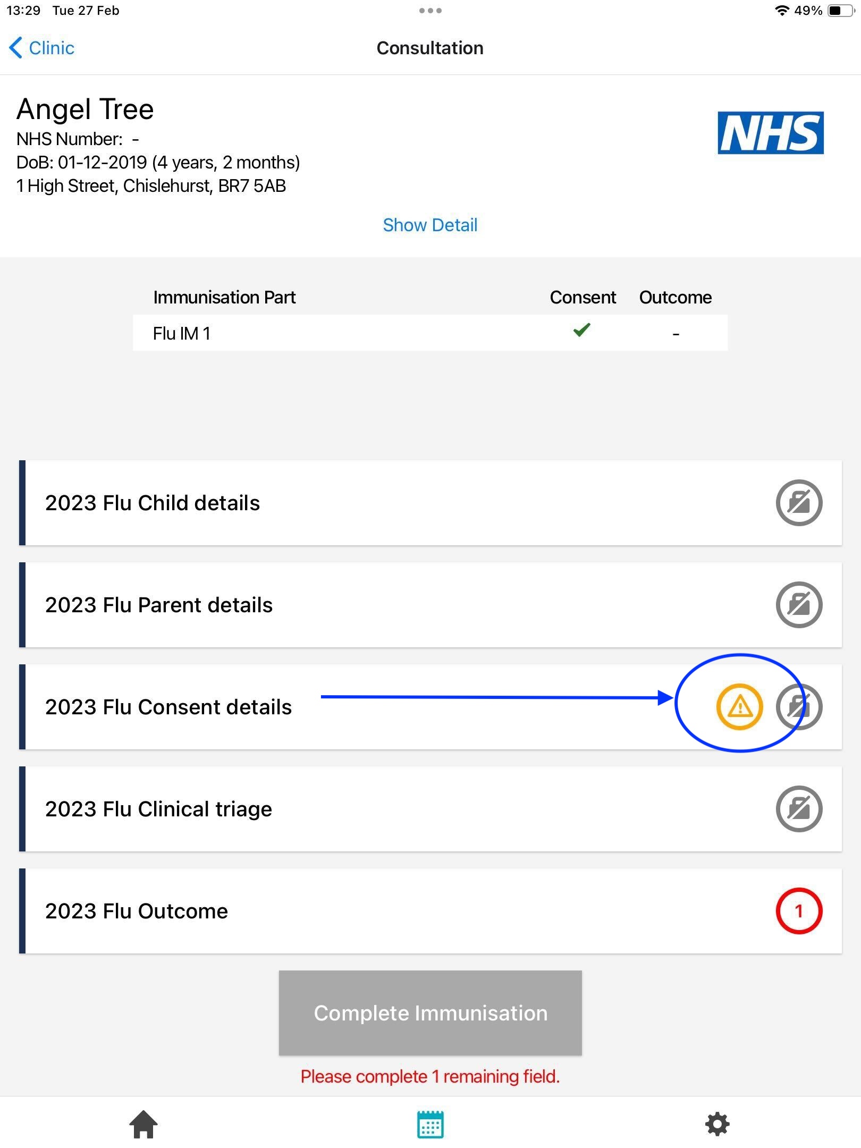The width and height of the screenshot is (861, 1148).
Task: Go to the Home tab icon
Action: point(143,1125)
